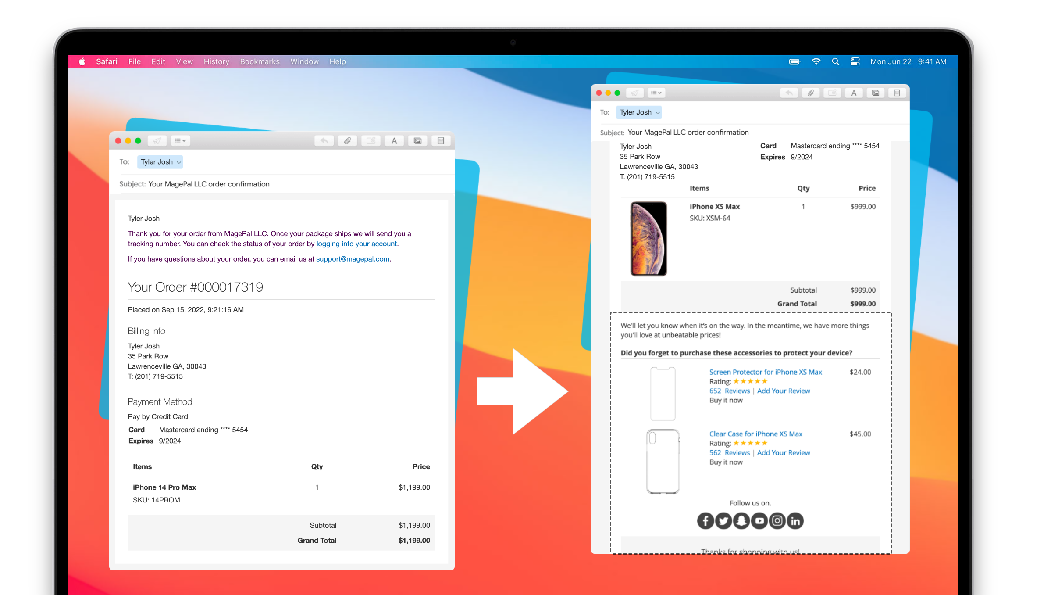
Task: Attach a file in left mail window
Action: coord(347,140)
